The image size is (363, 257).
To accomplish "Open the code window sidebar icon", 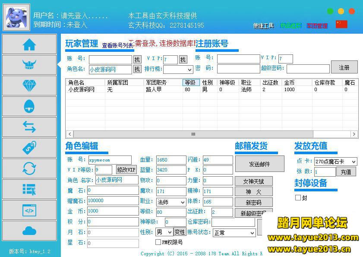I will coord(29,210).
